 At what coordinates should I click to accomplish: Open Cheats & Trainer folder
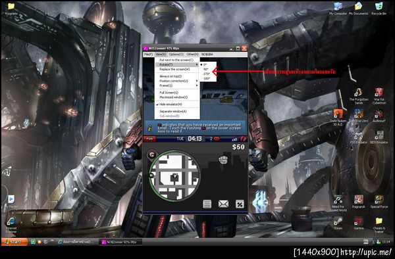[379, 225]
